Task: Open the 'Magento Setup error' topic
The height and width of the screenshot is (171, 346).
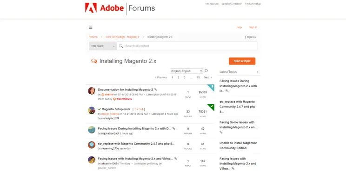Action: [116, 109]
